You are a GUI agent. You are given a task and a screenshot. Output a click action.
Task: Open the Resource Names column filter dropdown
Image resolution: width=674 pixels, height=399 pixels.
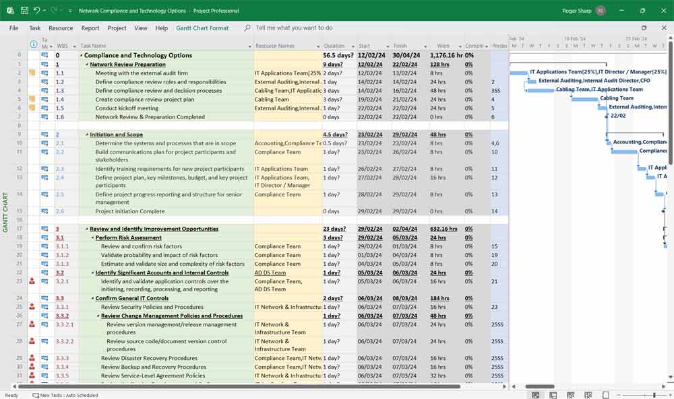pyautogui.click(x=318, y=46)
